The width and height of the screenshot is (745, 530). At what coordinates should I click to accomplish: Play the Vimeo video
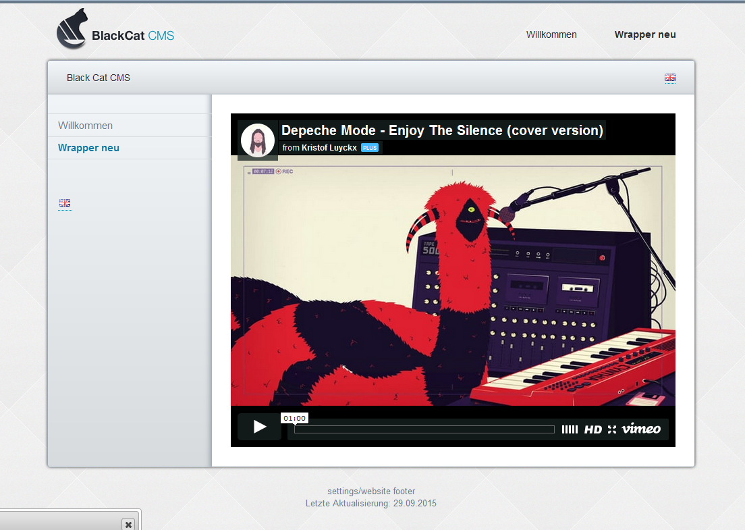[259, 427]
